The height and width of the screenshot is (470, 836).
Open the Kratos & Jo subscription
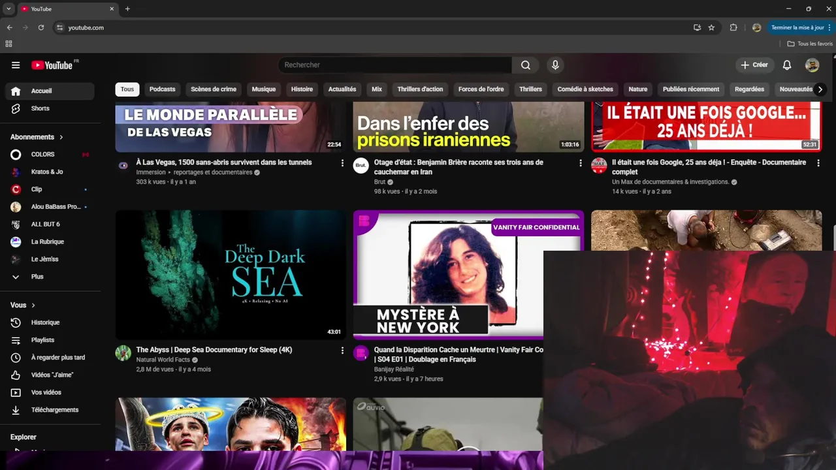point(50,172)
